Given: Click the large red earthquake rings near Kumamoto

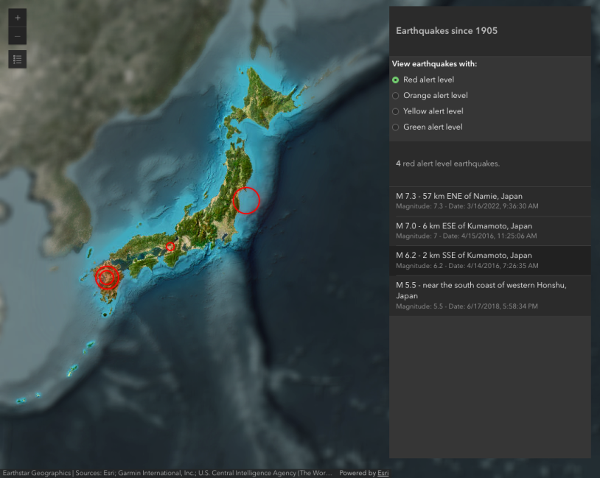Looking at the screenshot, I should tap(105, 278).
